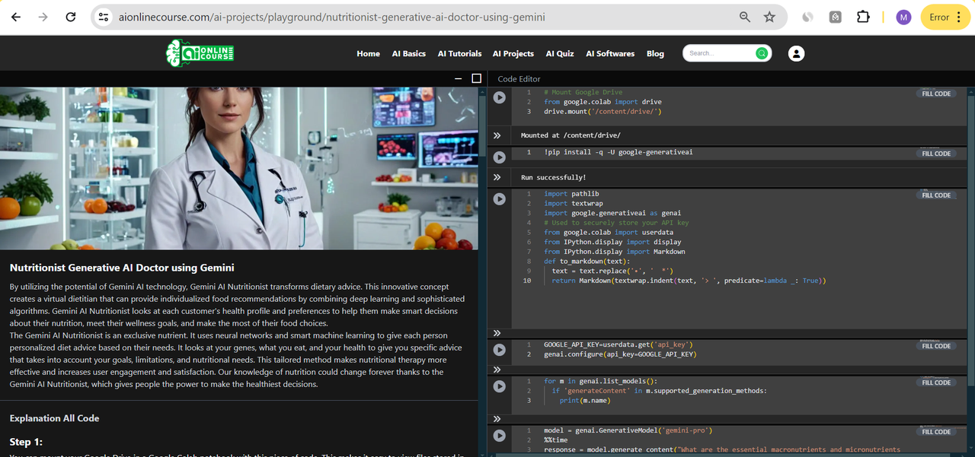Screen dimensions: 975x457
Task: Click the 'for m in genai.list_models():' line
Action: click(x=600, y=381)
